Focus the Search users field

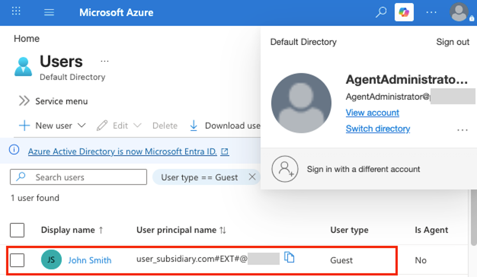(x=79, y=177)
